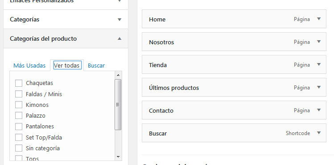Select the Últimos productos item title
The height and width of the screenshot is (165, 334).
pos(174,88)
